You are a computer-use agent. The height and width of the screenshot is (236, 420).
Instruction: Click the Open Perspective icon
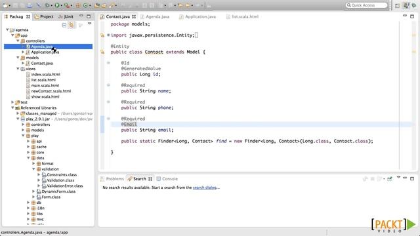pyautogui.click(x=397, y=5)
